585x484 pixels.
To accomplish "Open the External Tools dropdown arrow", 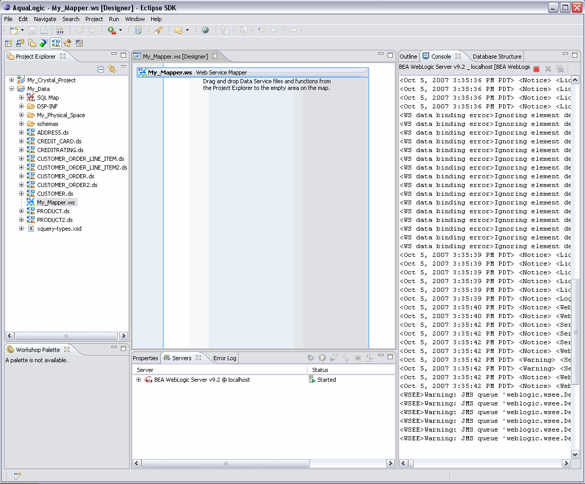I will [x=120, y=31].
